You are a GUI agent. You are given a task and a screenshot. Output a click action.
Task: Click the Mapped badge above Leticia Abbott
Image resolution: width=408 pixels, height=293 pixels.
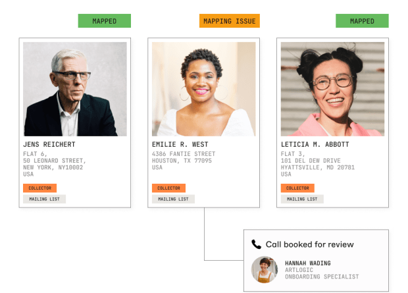pos(362,21)
